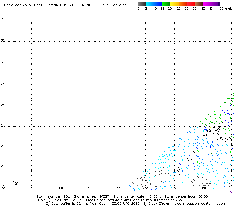Click the latitude label '22'
The height and width of the screenshot is (206, 234).
tap(3, 146)
